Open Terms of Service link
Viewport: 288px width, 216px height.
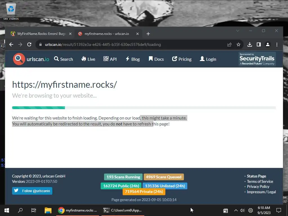point(260,181)
